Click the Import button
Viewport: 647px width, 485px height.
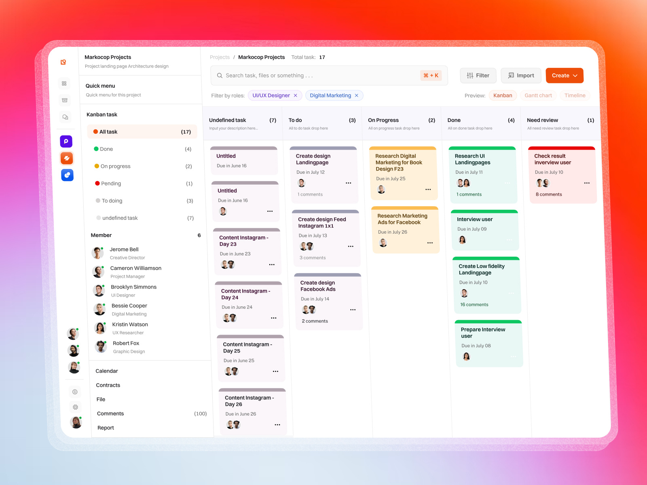(x=521, y=75)
